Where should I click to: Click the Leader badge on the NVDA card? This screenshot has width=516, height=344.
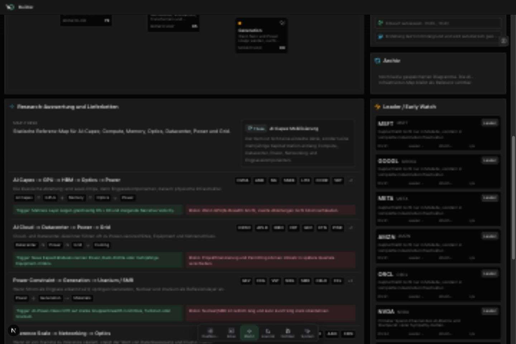[489, 311]
